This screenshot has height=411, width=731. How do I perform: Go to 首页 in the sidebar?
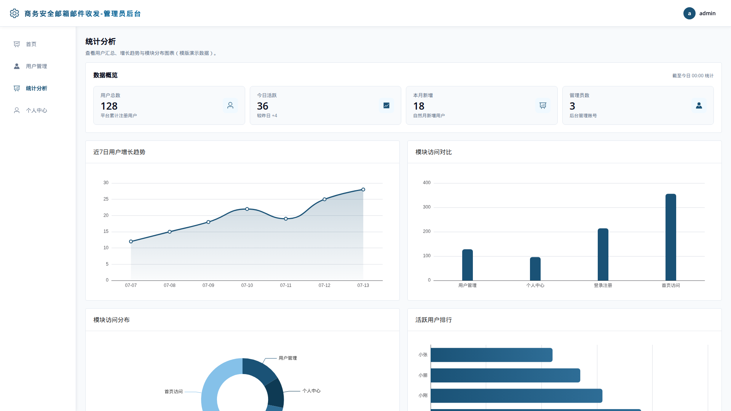tap(38, 44)
